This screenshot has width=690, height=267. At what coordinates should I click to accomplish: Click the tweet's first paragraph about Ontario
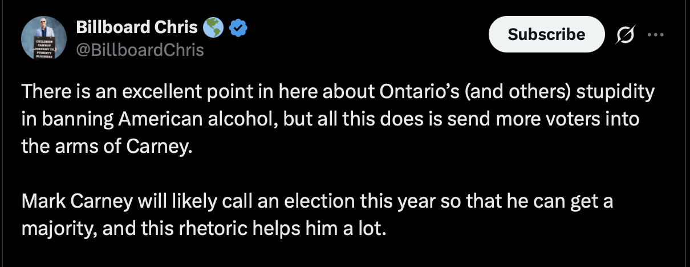[x=336, y=120]
